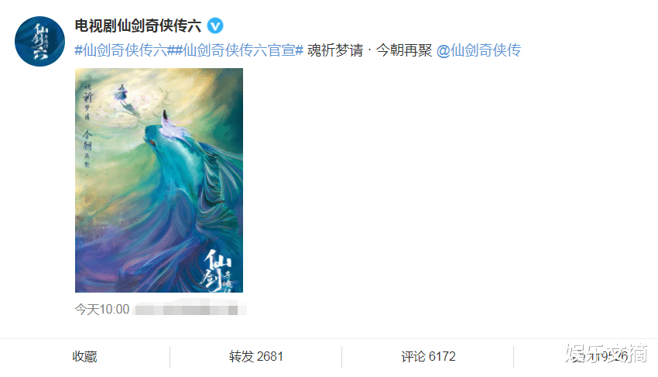Enlarge the painted poster image
The width and height of the screenshot is (658, 377).
pos(159,180)
